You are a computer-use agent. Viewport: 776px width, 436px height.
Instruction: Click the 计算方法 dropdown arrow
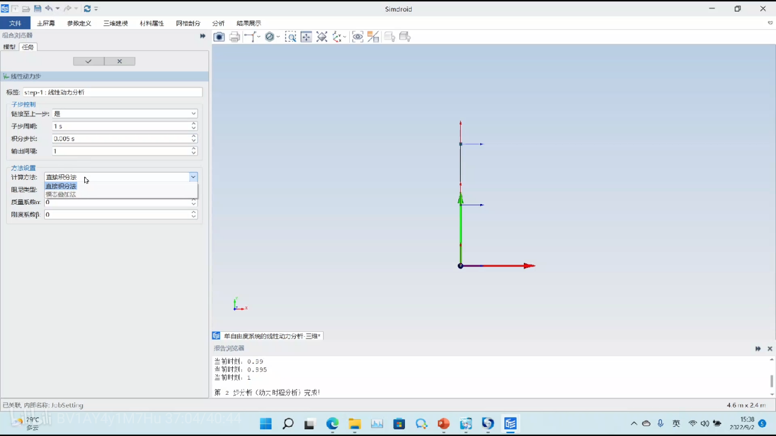coord(193,177)
